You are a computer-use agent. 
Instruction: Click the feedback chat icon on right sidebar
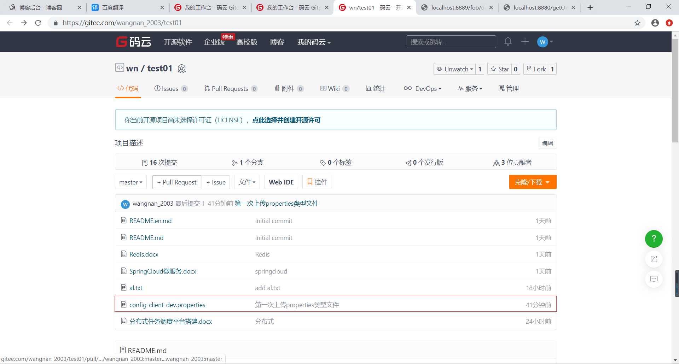click(654, 279)
